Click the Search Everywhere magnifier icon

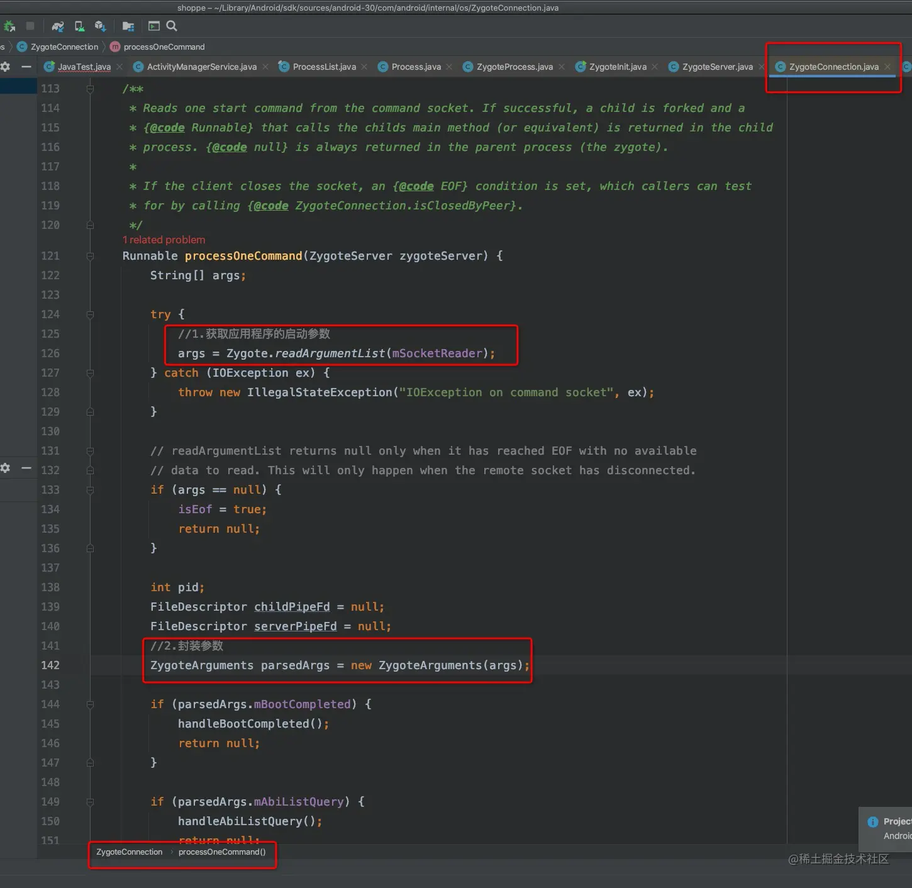172,26
